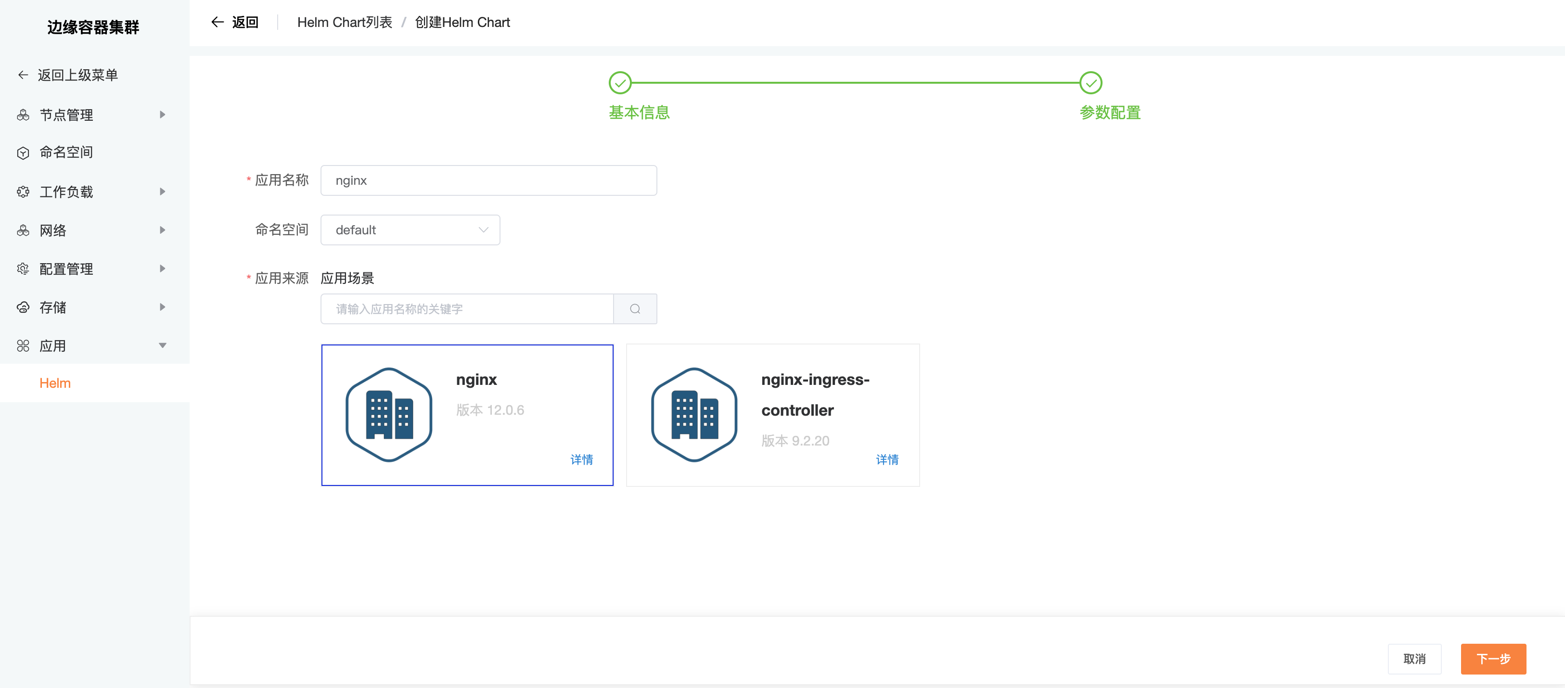Click 返回上级菜单 link

click(x=78, y=75)
